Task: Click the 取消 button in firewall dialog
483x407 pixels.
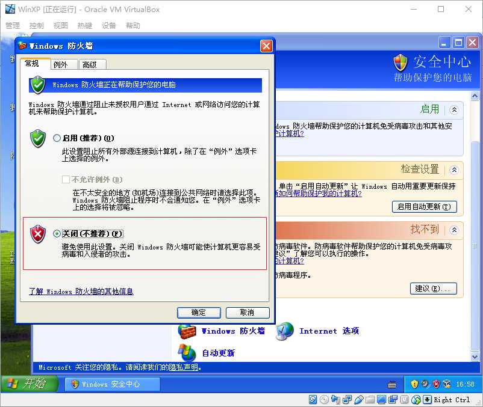Action: coord(248,313)
